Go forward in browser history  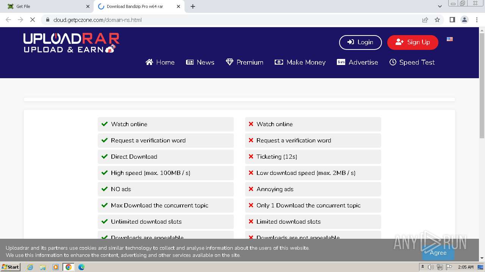click(x=20, y=20)
